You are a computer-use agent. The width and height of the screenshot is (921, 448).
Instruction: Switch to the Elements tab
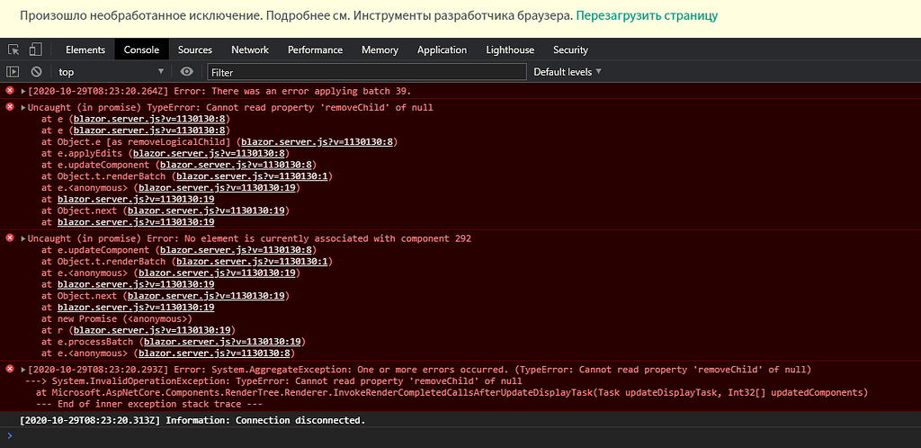[x=85, y=49]
